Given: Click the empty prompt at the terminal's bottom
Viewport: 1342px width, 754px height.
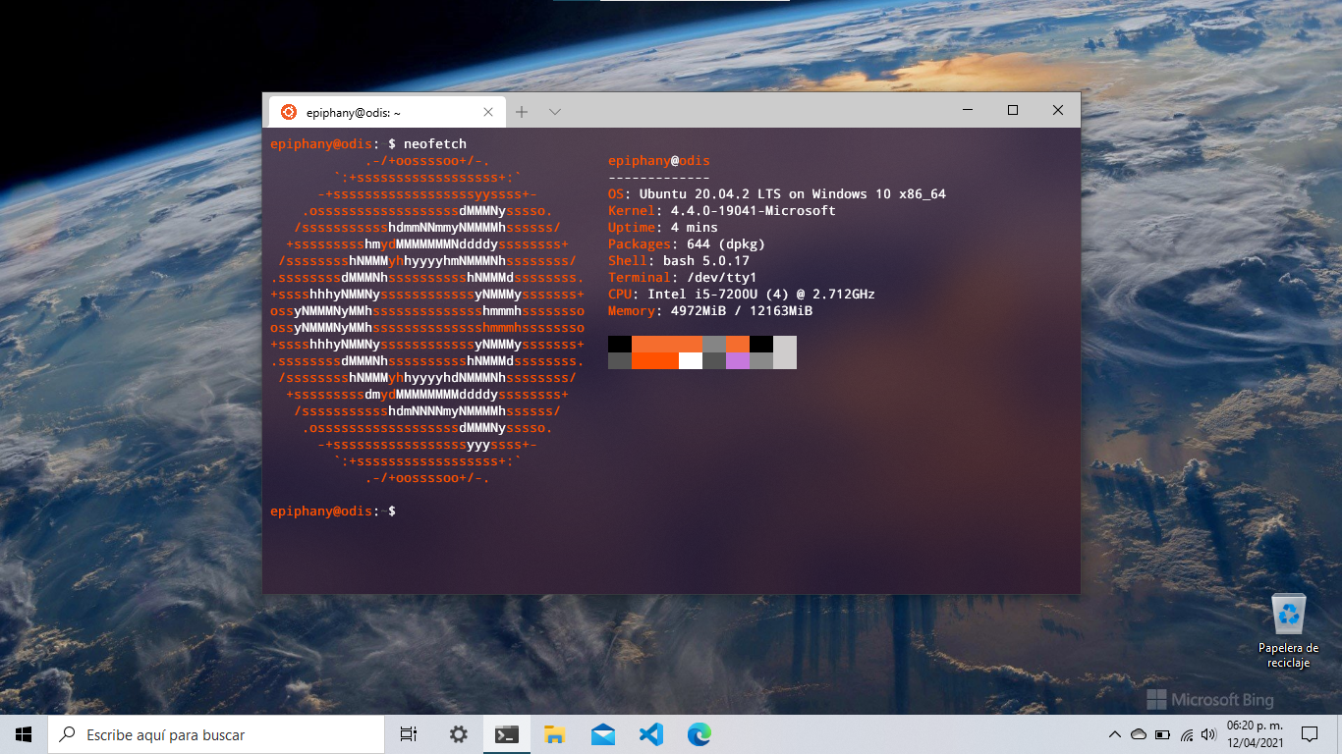Looking at the screenshot, I should 333,512.
